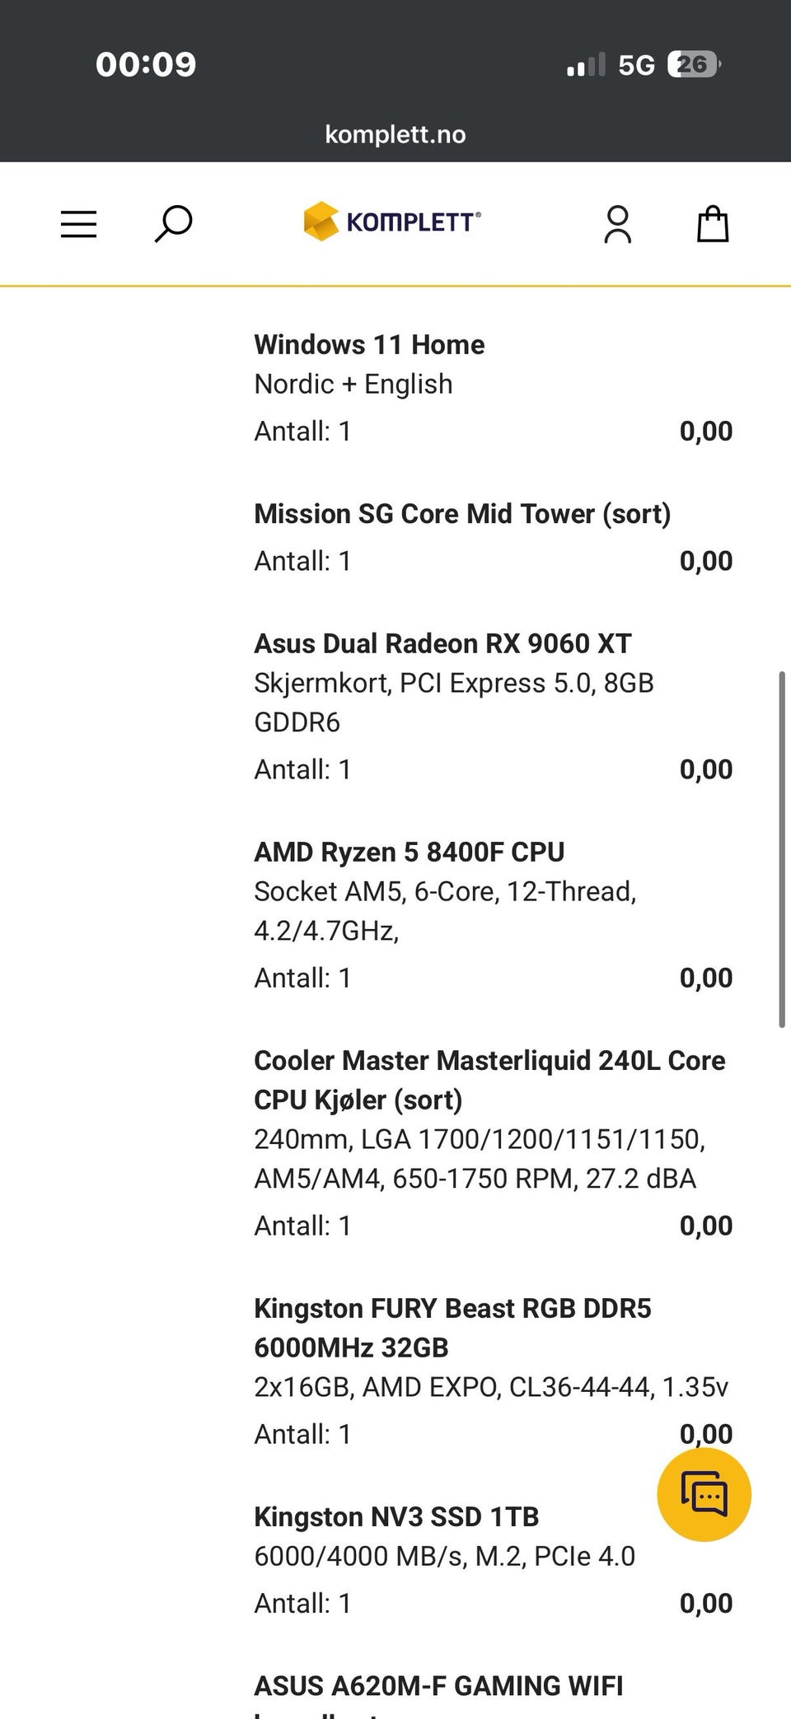Viewport: 791px width, 1719px height.
Task: Open Windows 11 Home product entry
Action: click(369, 344)
